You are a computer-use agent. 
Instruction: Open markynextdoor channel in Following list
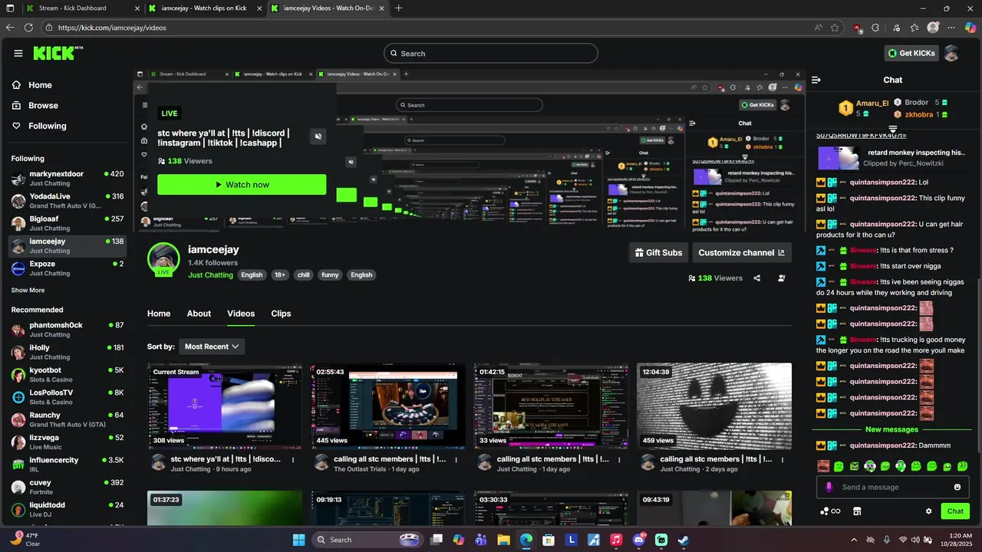pyautogui.click(x=68, y=179)
